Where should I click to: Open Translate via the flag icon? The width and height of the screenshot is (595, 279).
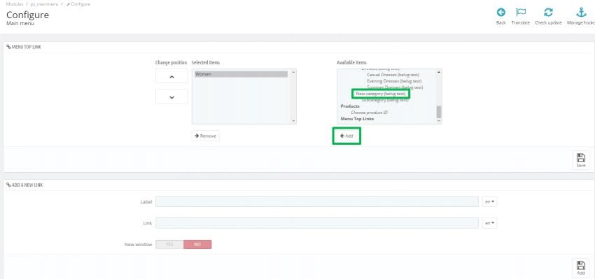pos(521,13)
